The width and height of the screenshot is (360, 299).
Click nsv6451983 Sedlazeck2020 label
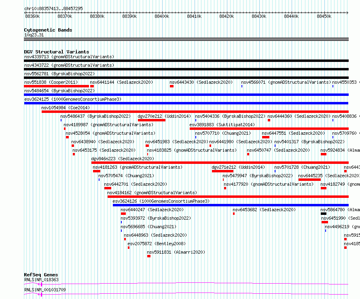pyautogui.click(x=177, y=142)
